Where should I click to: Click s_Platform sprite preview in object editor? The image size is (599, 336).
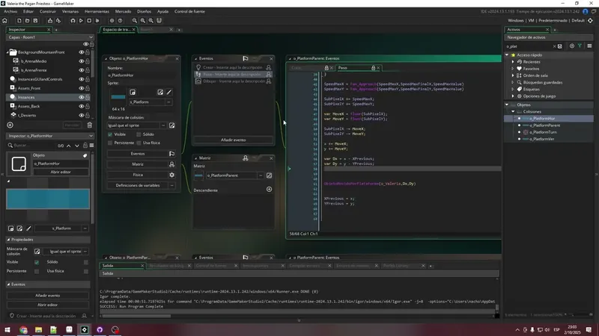tap(118, 97)
